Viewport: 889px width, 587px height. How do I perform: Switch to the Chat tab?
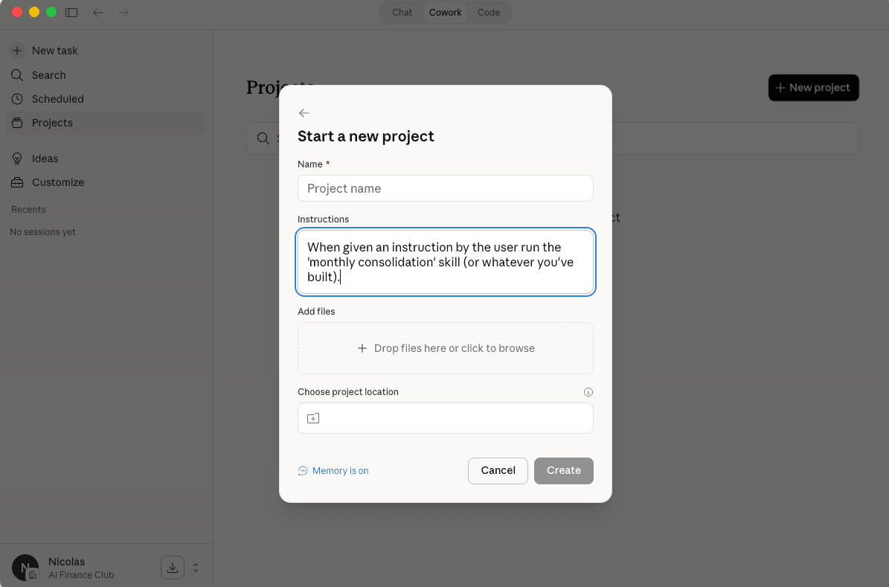point(402,13)
